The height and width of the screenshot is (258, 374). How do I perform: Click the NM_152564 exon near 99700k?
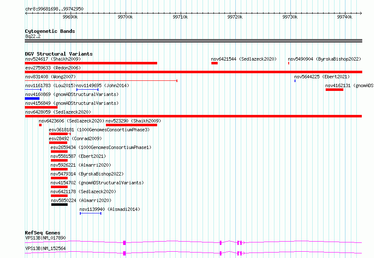tap(124, 253)
